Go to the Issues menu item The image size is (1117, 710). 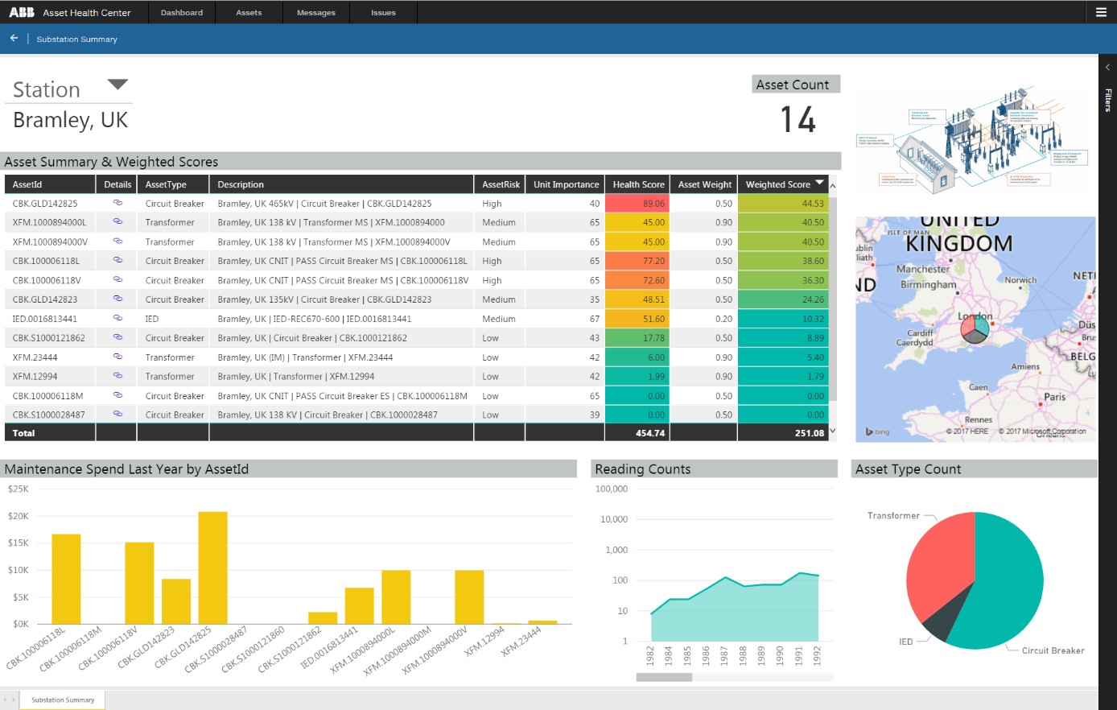(x=383, y=13)
